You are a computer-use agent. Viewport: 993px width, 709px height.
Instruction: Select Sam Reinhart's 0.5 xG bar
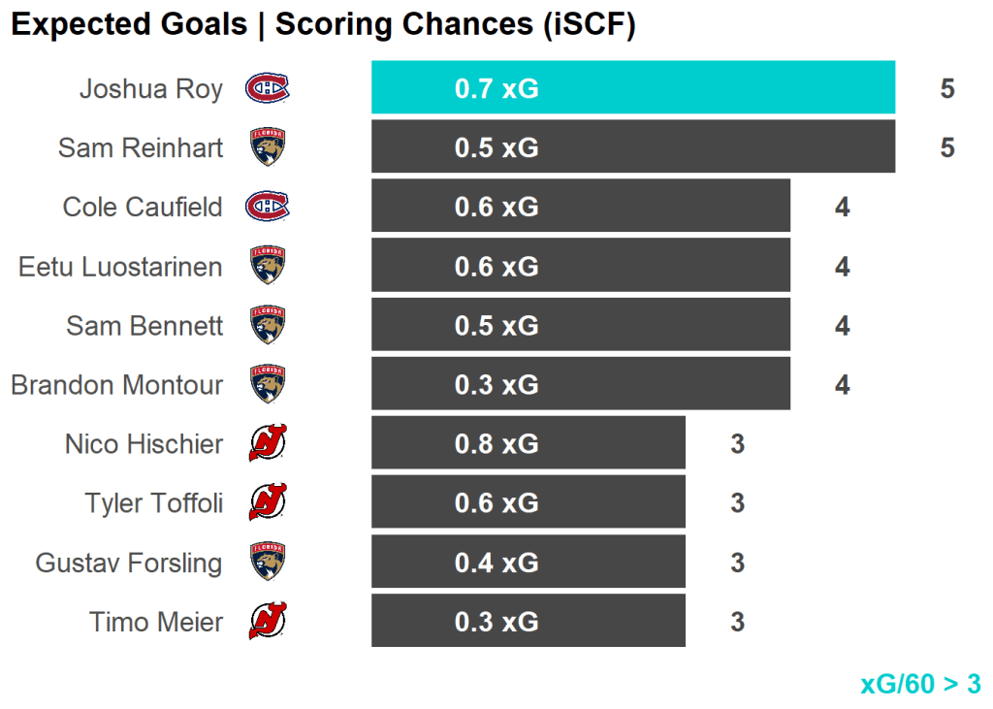(x=632, y=147)
